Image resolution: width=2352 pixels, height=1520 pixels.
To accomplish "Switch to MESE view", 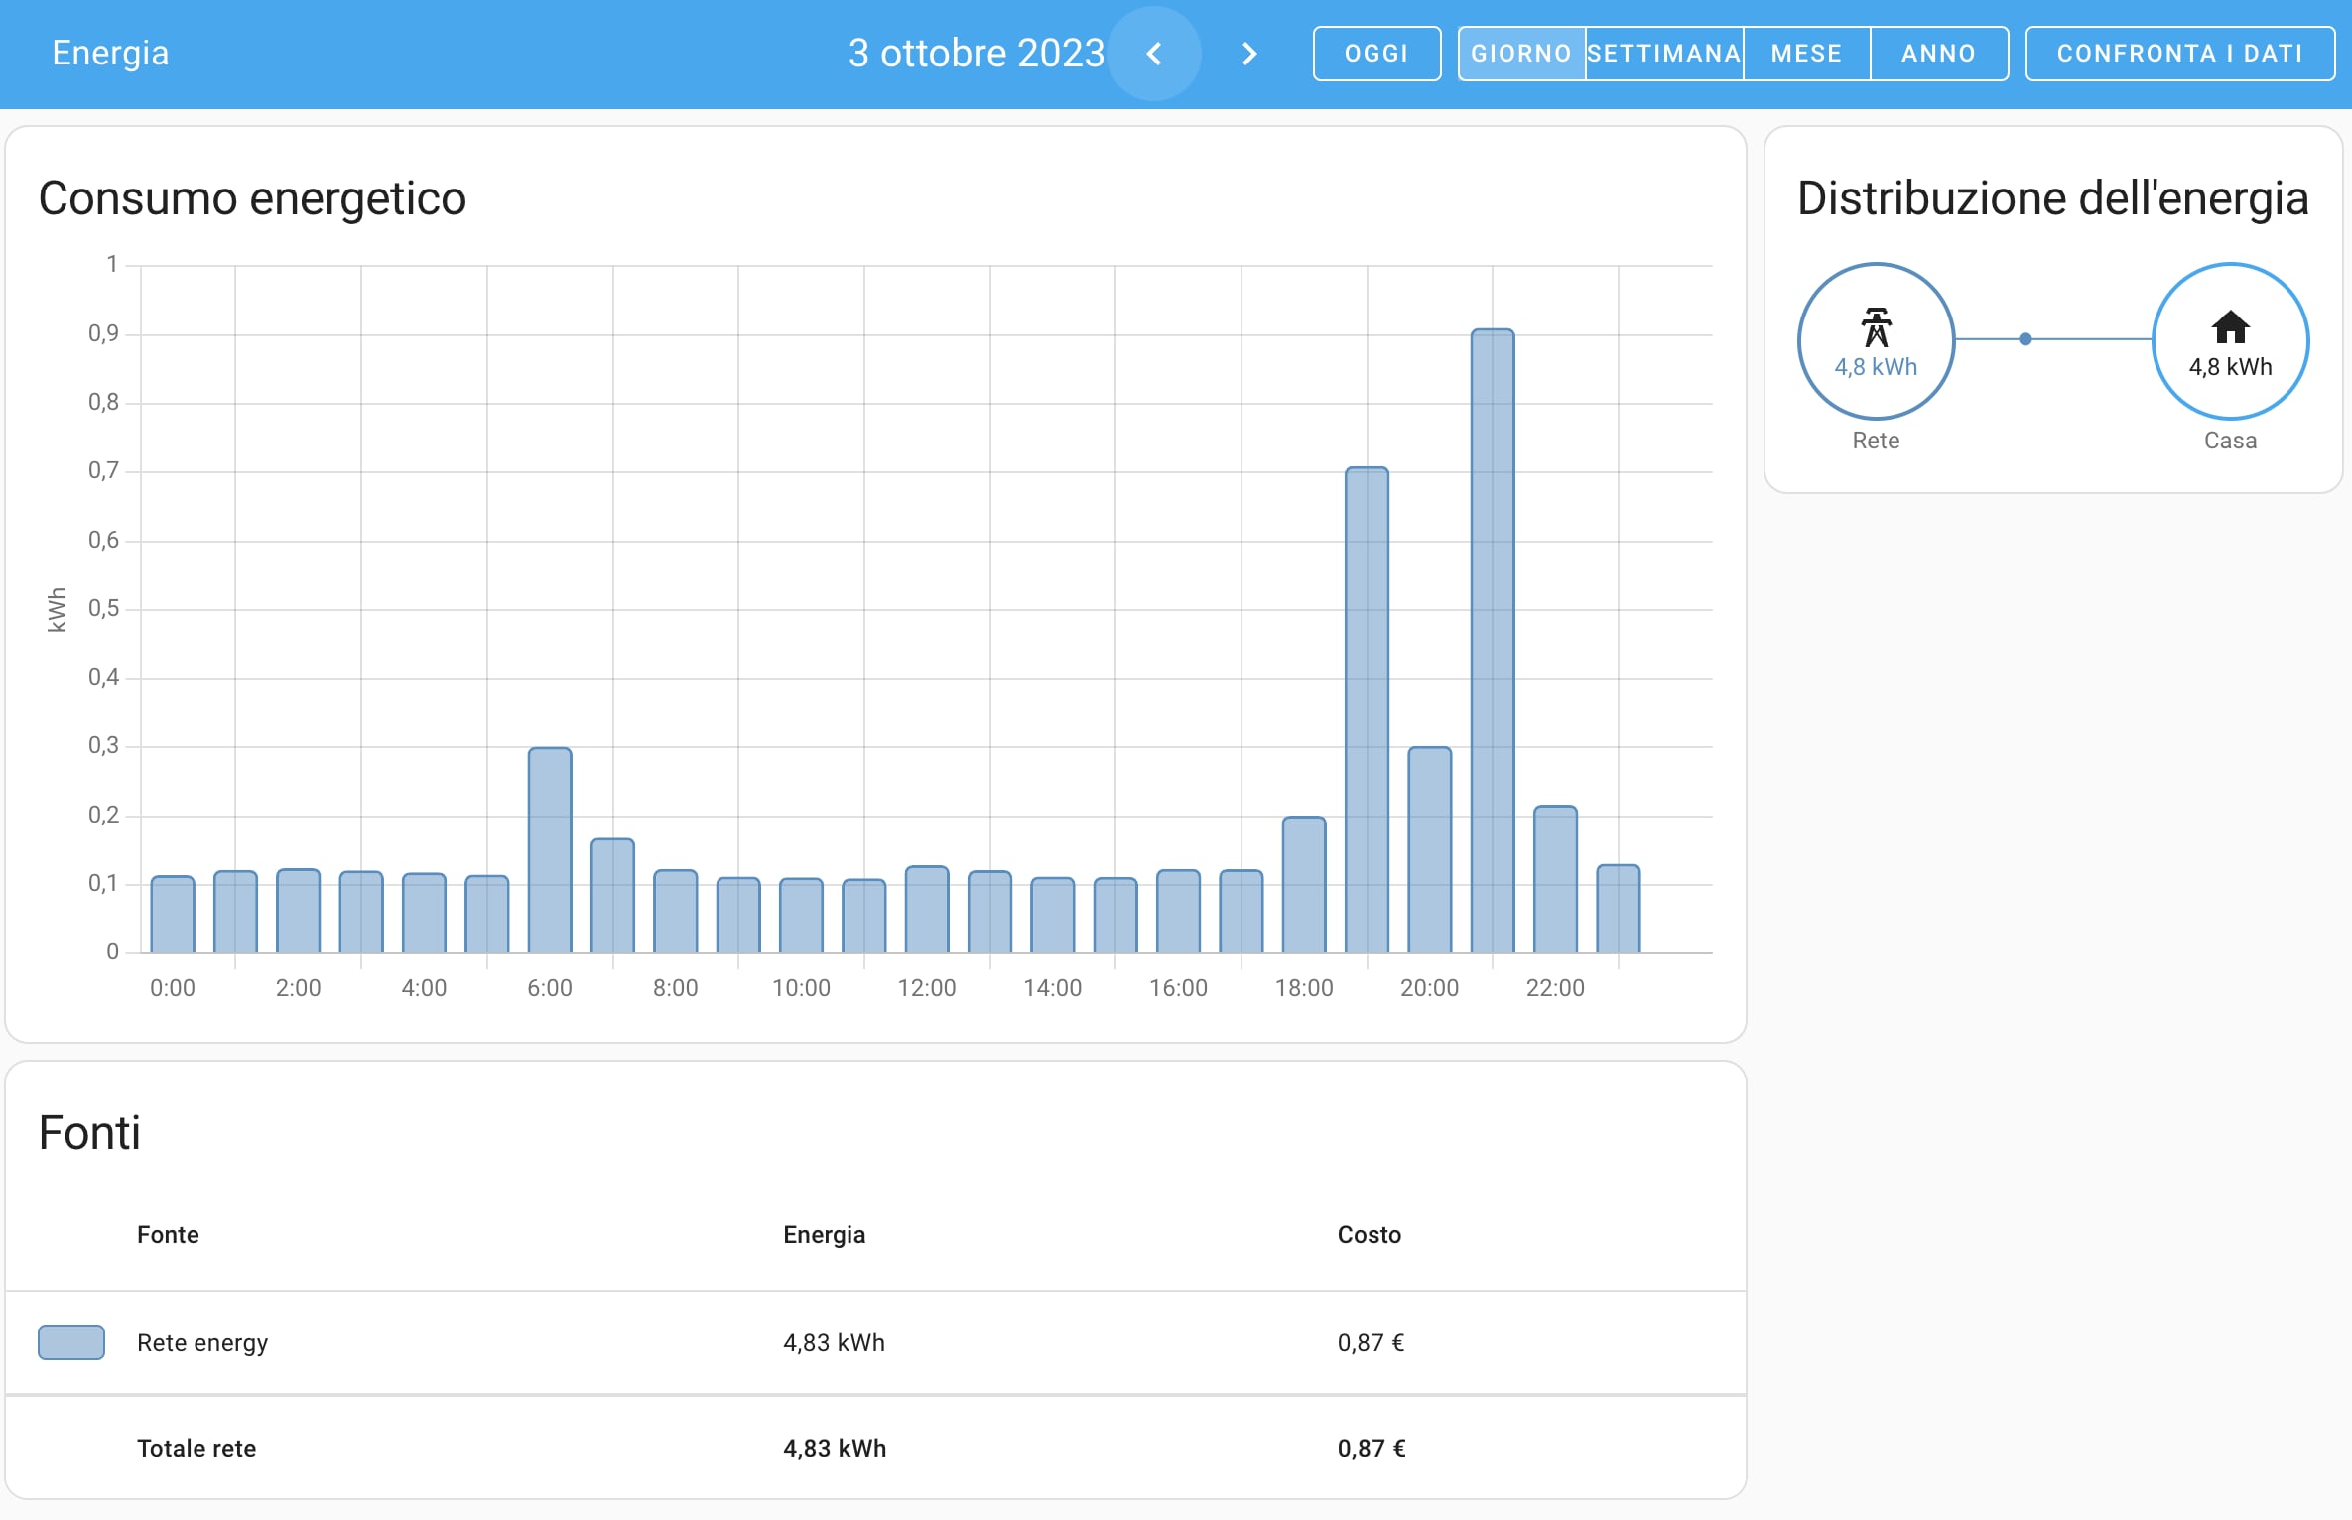I will [1807, 54].
